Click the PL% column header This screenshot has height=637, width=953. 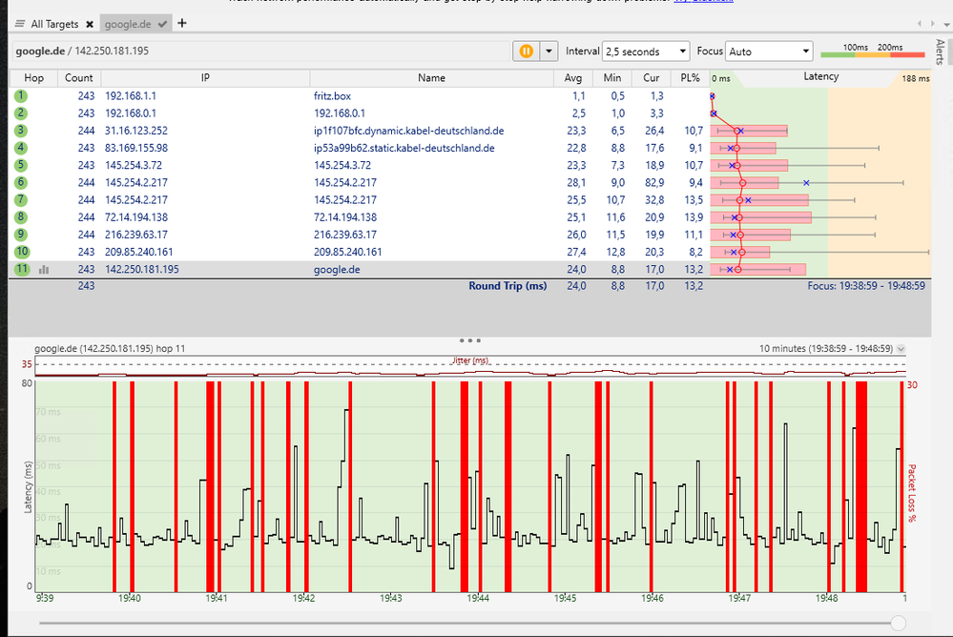(690, 78)
